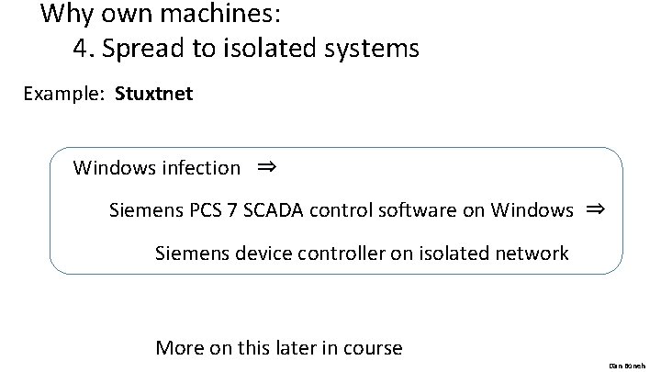
Task: Click the words 'control software' in the middle line
Action: 383,210
